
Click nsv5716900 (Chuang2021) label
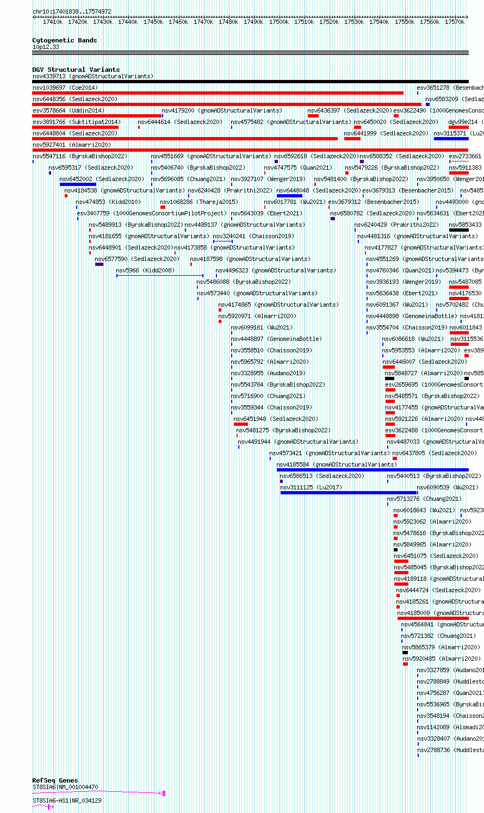pos(268,396)
